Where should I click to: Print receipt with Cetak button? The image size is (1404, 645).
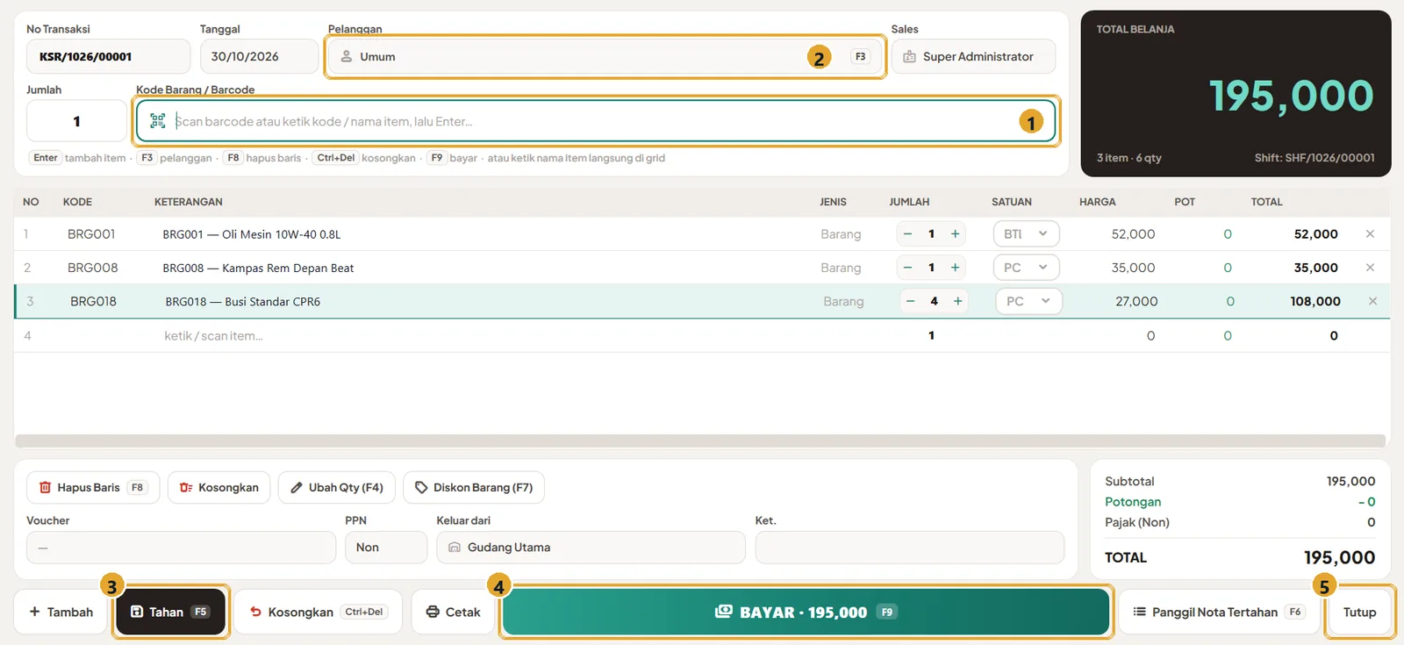[x=453, y=612]
